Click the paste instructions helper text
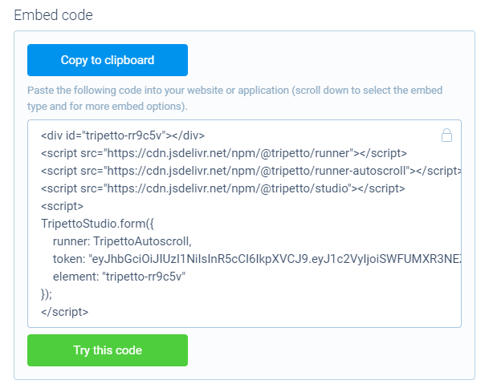The height and width of the screenshot is (388, 489). tap(234, 98)
